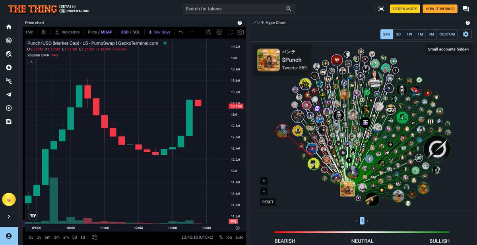This screenshot has height=245, width=477.
Task: Click page 1 in hype chart pagination
Action: (362, 221)
